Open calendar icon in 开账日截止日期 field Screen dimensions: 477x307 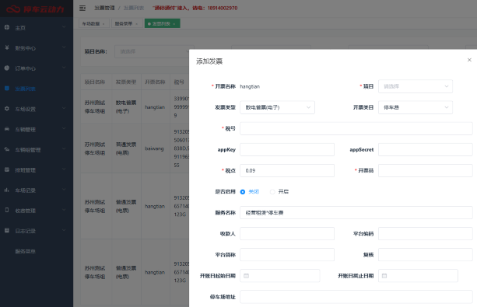(384, 276)
